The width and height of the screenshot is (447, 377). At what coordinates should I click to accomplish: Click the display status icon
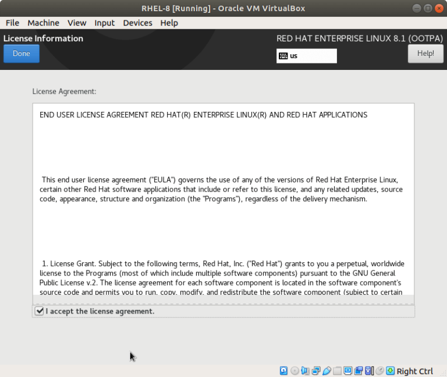(x=348, y=371)
